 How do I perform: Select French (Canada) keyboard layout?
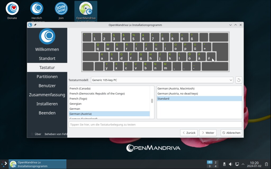[109, 88]
